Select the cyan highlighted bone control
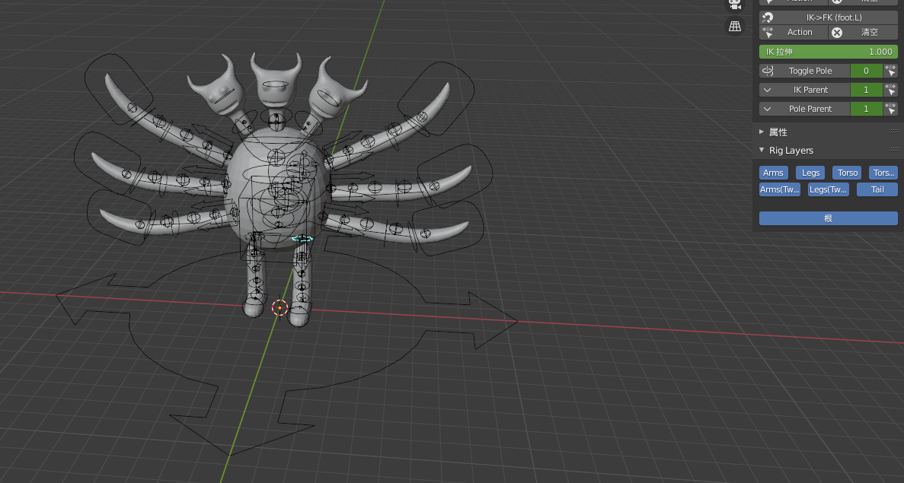Screen dimensions: 904x483 pyautogui.click(x=302, y=238)
